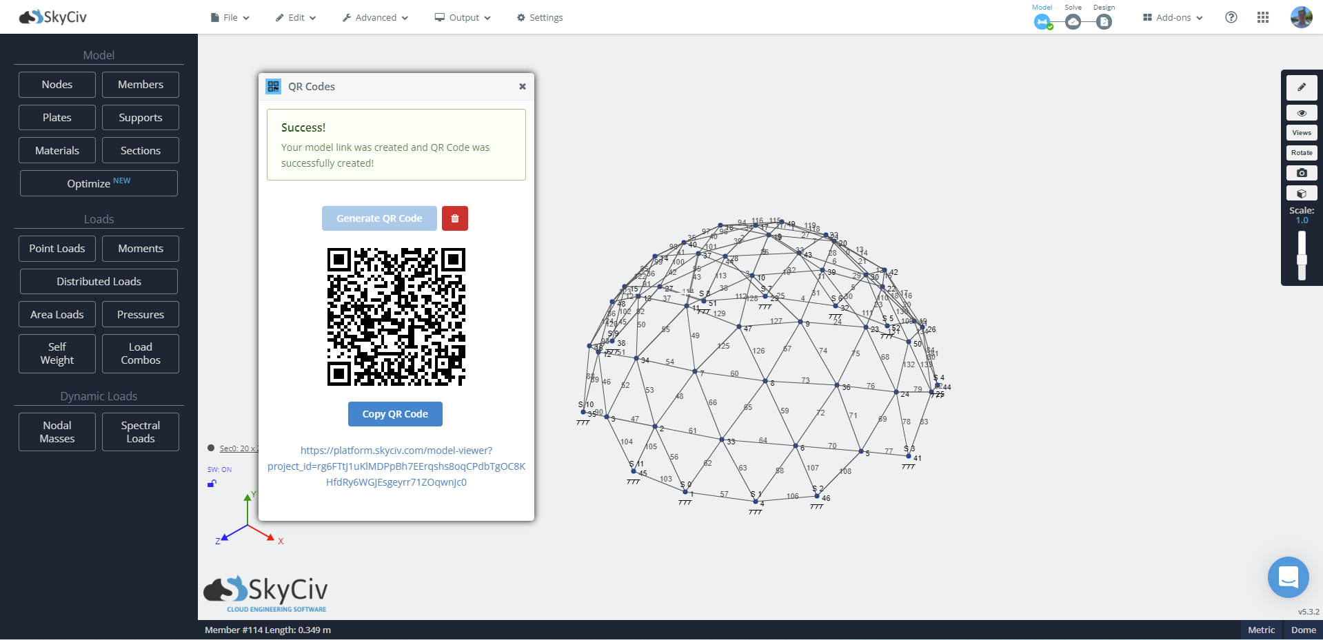
Task: Open the Materials panel
Action: [x=57, y=151]
